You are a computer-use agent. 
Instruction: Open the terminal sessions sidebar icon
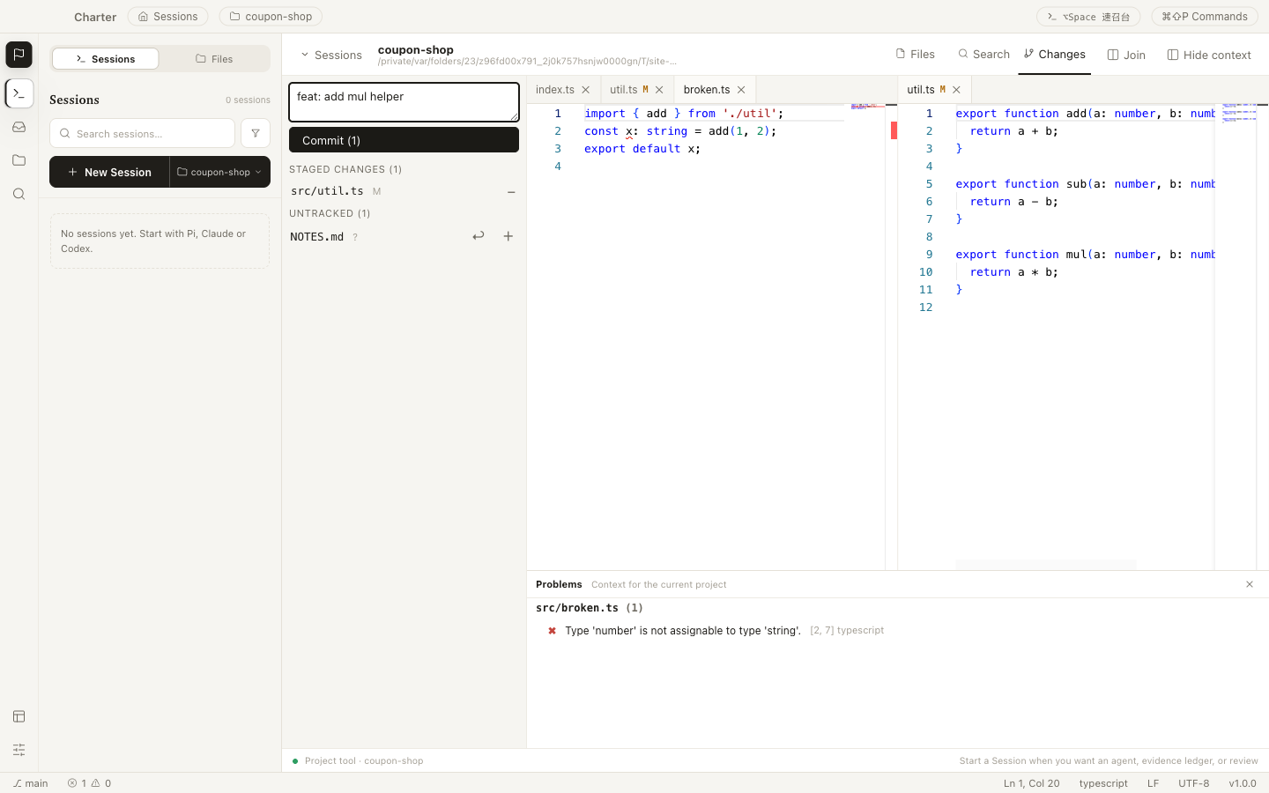(19, 93)
